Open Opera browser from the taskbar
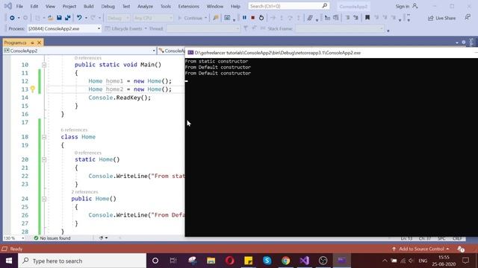 point(229,261)
